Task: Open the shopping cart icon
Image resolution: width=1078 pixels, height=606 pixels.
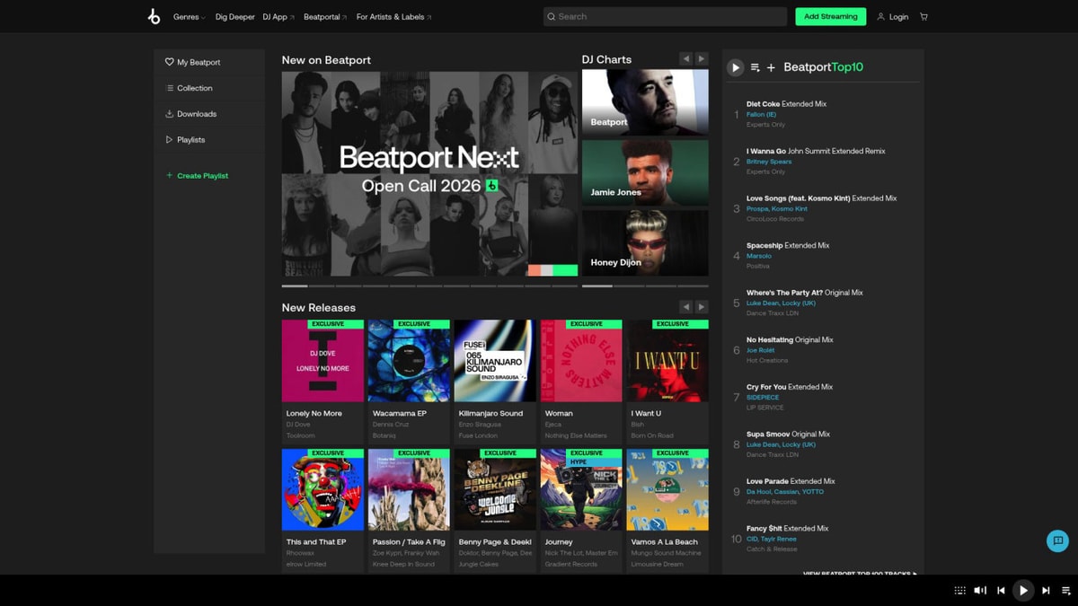Action: pos(923,16)
